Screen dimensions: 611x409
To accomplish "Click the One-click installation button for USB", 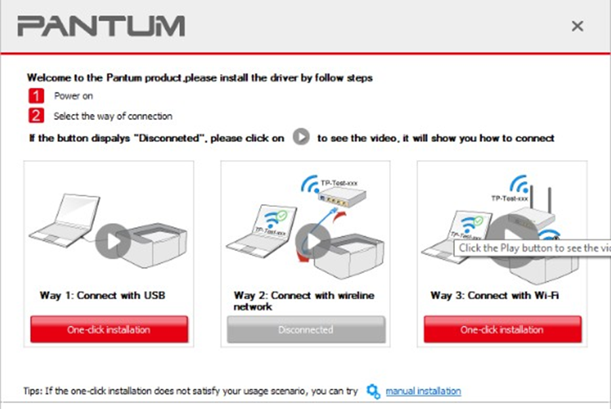I will point(109,330).
